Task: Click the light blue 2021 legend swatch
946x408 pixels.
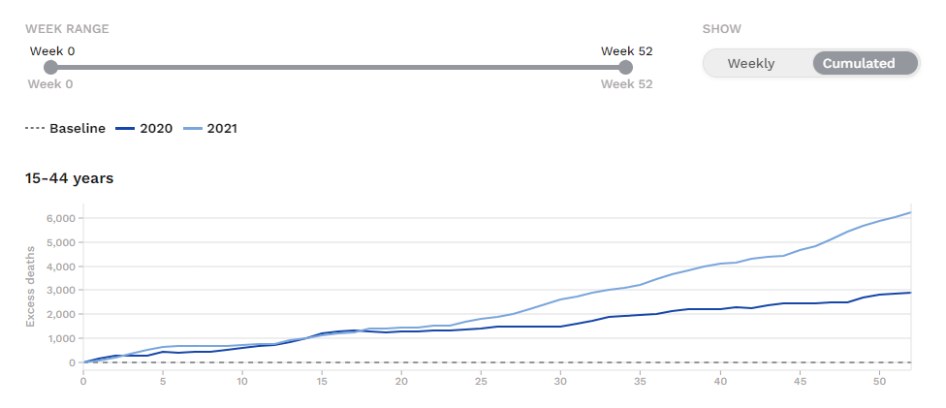Action: click(190, 128)
